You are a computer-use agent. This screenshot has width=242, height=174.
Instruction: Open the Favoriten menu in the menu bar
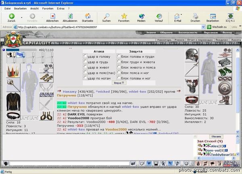click(48, 8)
